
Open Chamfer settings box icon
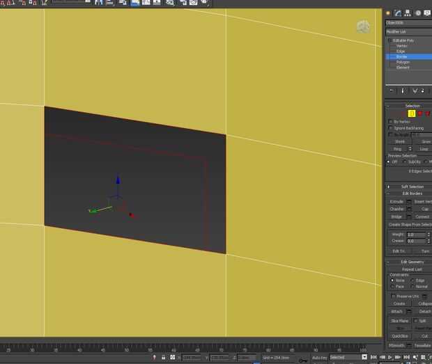[x=409, y=209]
